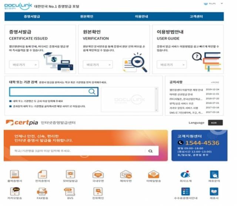Click the magnifier in the university search box
Image resolution: width=237 pixels, height=206 pixels.
91,92
